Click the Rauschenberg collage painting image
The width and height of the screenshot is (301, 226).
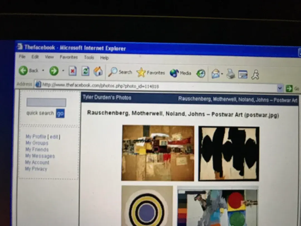[x=158, y=153]
